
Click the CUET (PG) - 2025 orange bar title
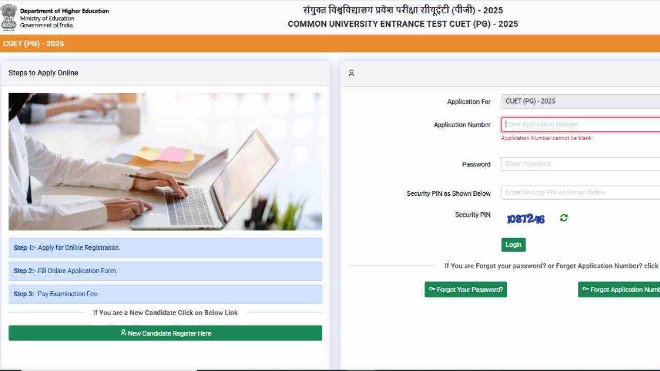click(34, 44)
